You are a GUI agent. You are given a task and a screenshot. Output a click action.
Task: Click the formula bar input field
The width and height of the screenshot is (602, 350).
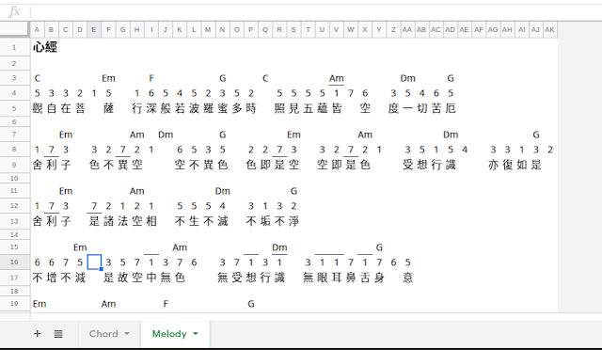(x=315, y=12)
